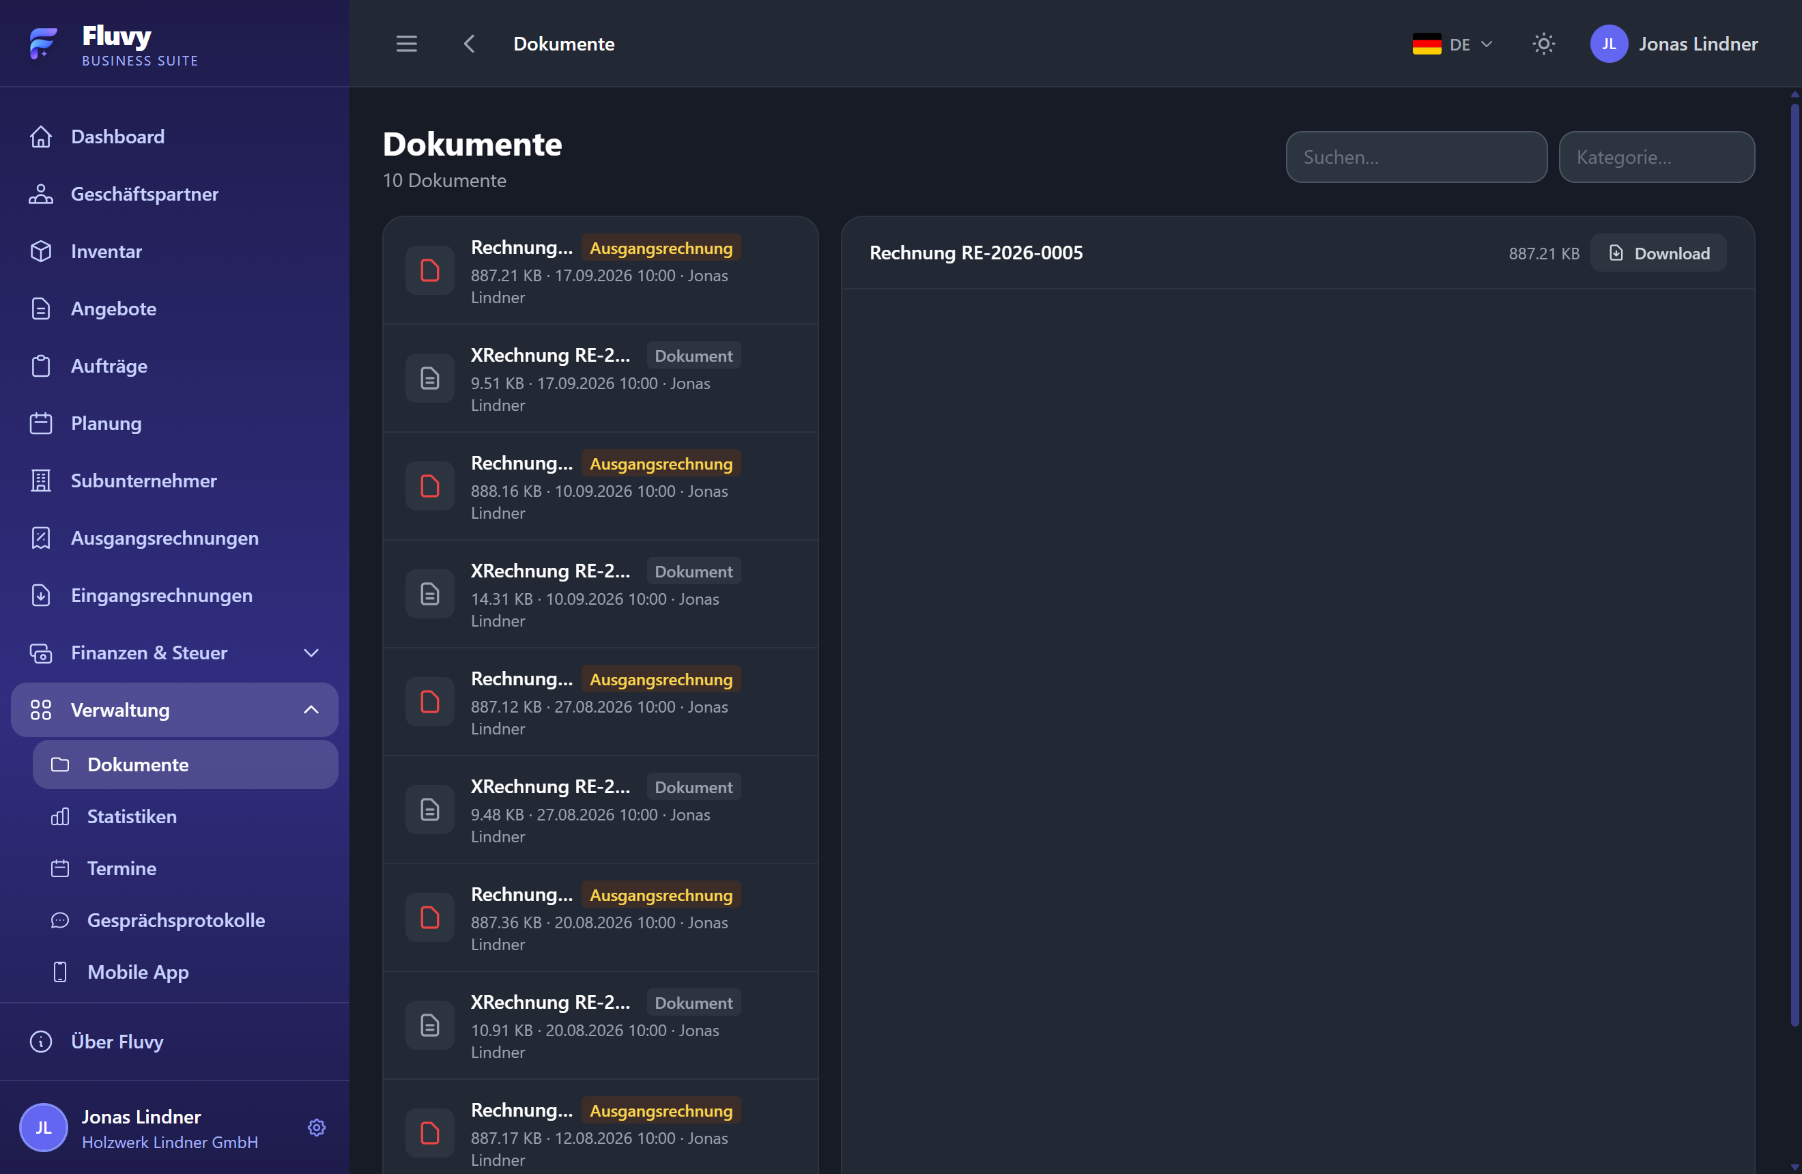Select Dokumente submenu item
Viewport: 1802px width, 1174px height.
click(x=186, y=764)
